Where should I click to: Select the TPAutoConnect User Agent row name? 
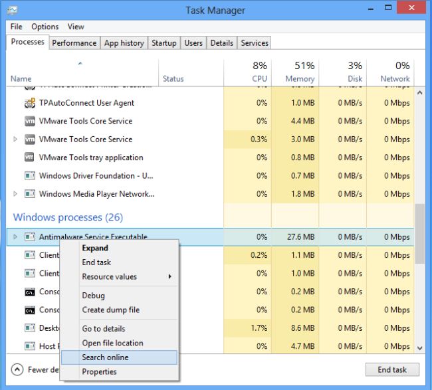point(86,103)
